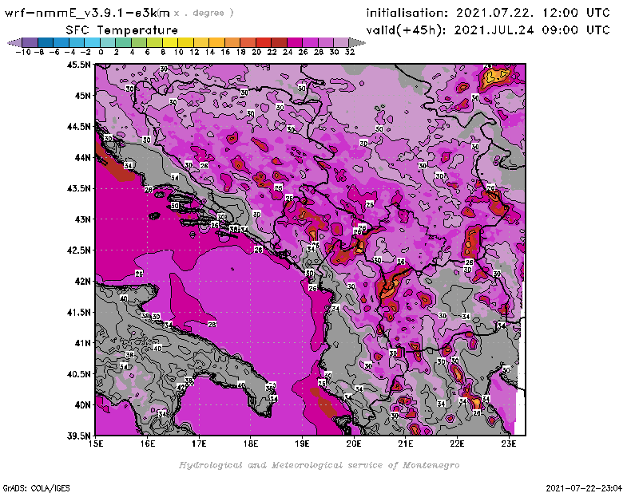The width and height of the screenshot is (639, 493).
Task: Click the '-10' colorbar value
Action: [x=23, y=52]
